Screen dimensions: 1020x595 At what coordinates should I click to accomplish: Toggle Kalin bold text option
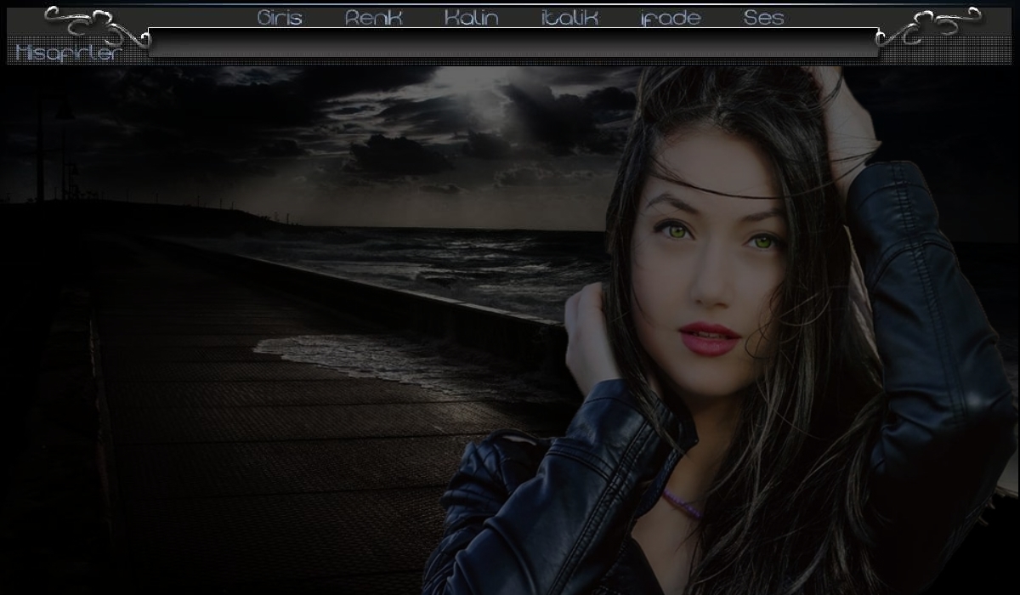[472, 18]
